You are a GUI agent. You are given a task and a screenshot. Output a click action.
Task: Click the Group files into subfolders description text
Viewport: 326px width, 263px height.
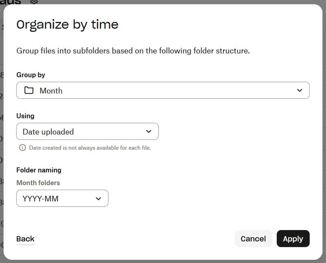[x=133, y=51]
